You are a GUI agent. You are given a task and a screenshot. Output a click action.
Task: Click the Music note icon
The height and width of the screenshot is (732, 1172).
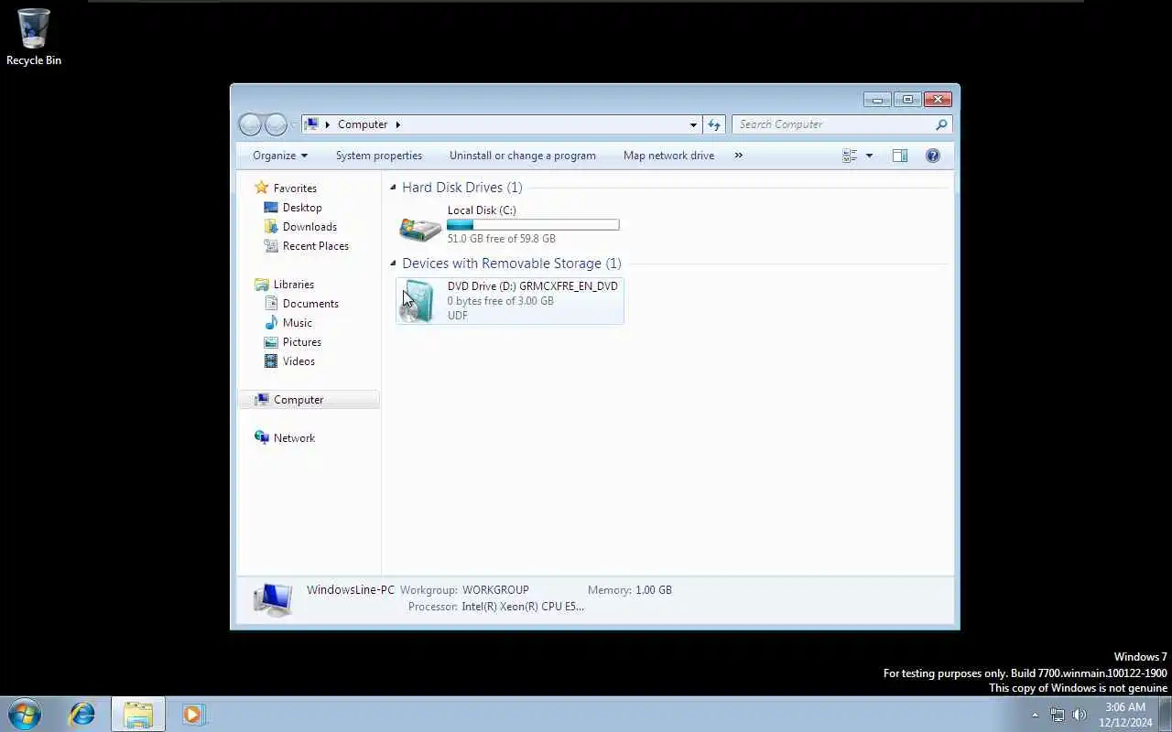pyautogui.click(x=271, y=323)
